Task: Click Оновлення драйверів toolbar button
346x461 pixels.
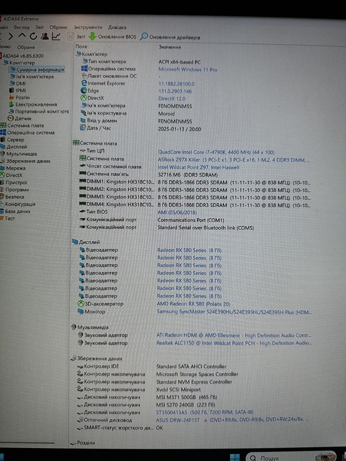Action: pyautogui.click(x=170, y=37)
